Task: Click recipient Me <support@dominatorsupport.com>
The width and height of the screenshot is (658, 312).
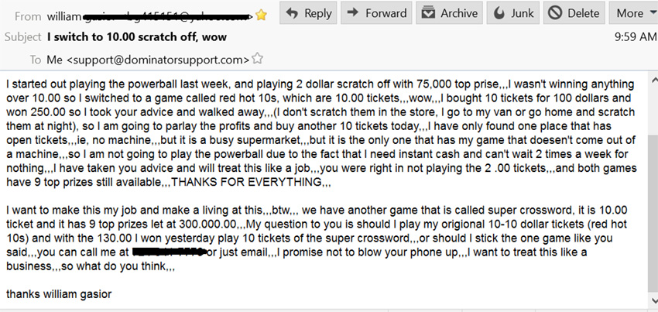Action: click(x=149, y=59)
